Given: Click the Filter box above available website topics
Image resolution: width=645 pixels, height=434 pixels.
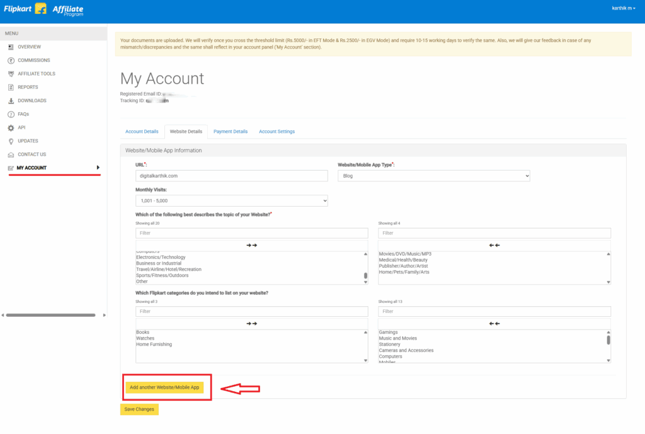Looking at the screenshot, I should [251, 233].
